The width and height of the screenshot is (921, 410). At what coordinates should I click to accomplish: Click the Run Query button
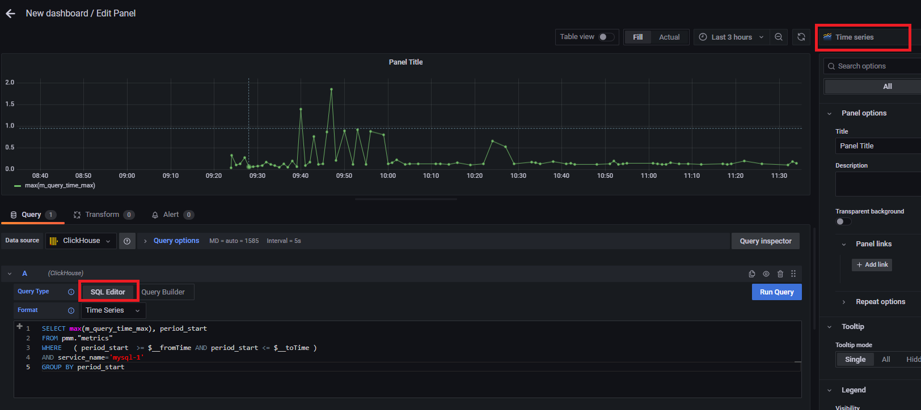click(x=776, y=292)
